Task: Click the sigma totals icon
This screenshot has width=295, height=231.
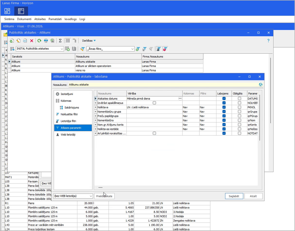Action: [60, 41]
